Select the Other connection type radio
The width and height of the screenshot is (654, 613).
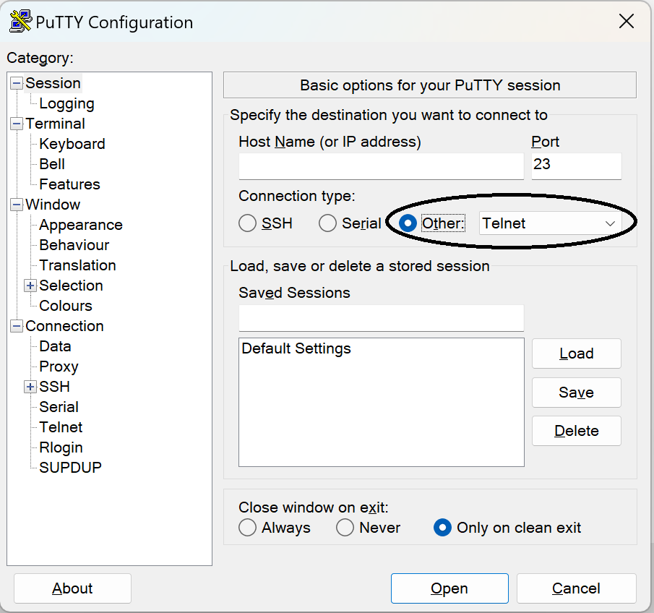tap(408, 223)
